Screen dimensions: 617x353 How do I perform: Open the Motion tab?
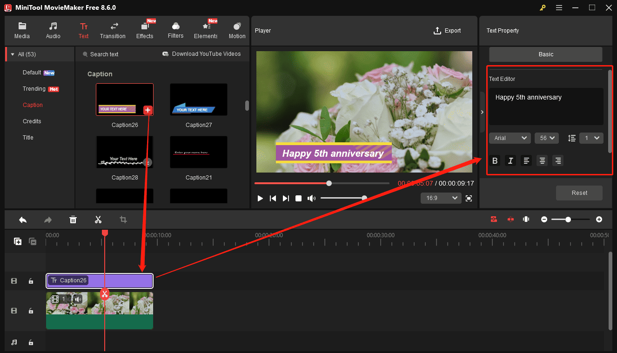(237, 31)
